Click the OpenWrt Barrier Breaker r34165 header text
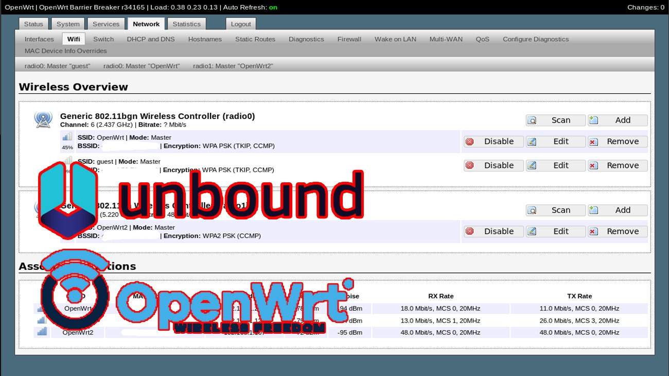Screen dimensions: 669x376 tap(92, 7)
